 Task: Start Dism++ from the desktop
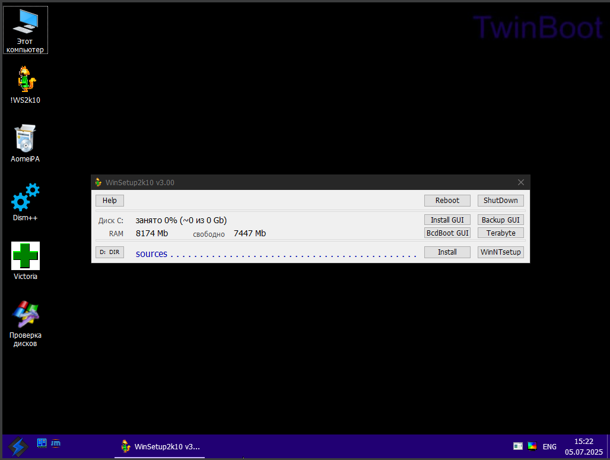(x=26, y=202)
